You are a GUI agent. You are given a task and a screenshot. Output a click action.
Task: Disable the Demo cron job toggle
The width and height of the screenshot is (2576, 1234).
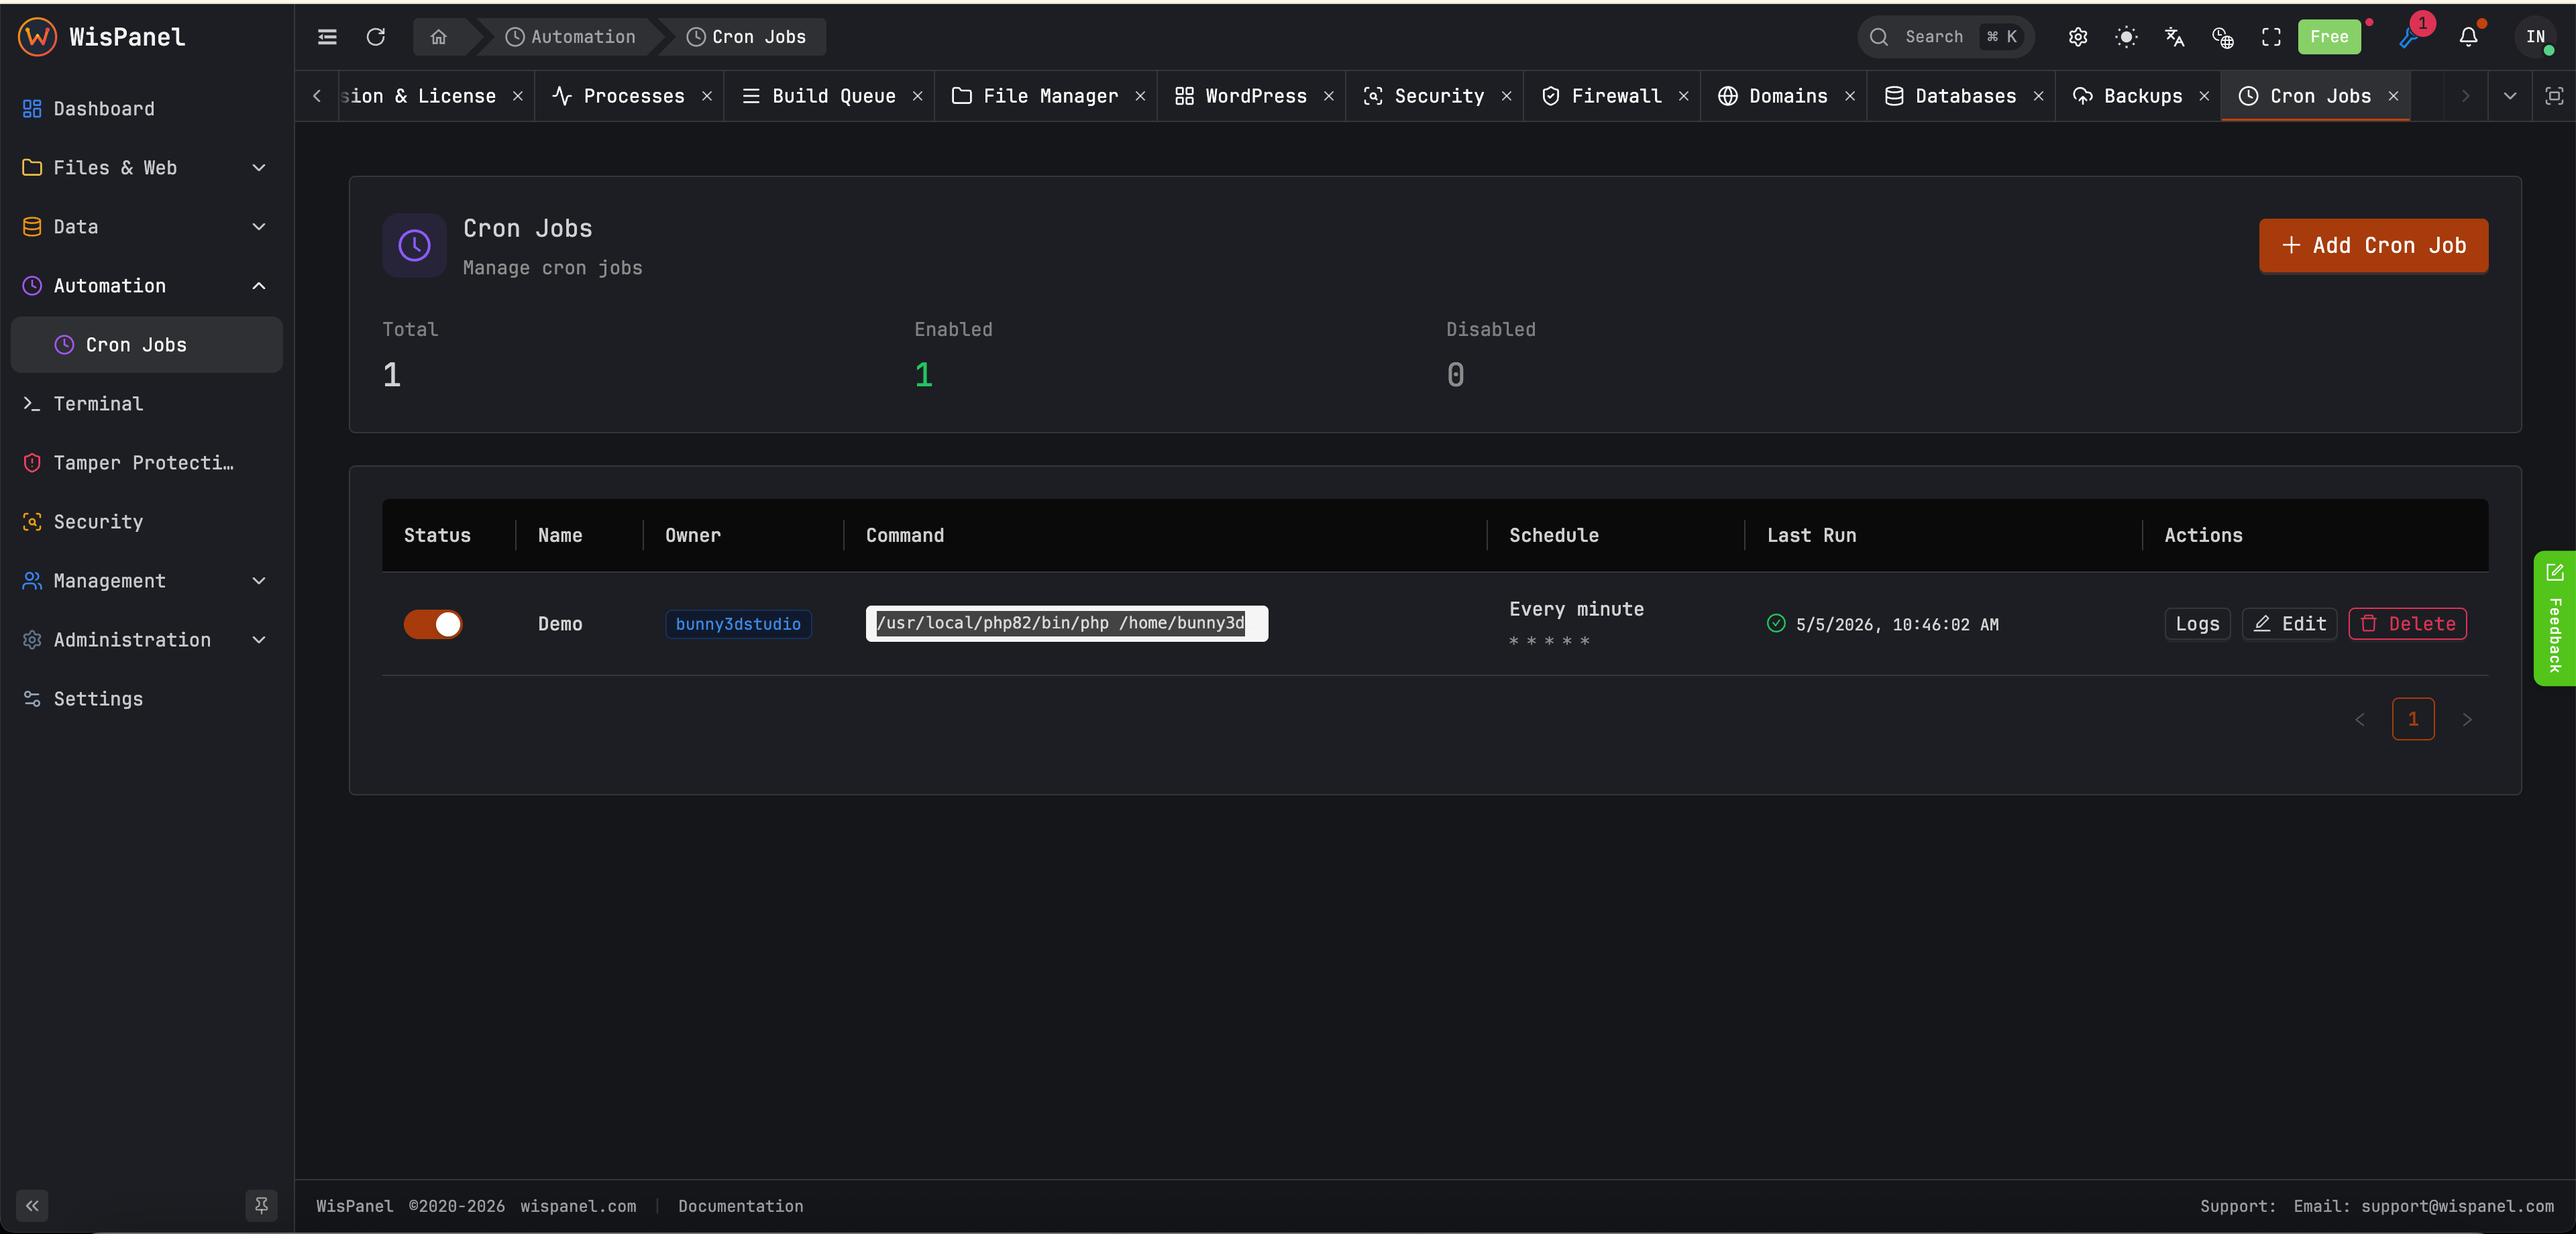point(433,624)
